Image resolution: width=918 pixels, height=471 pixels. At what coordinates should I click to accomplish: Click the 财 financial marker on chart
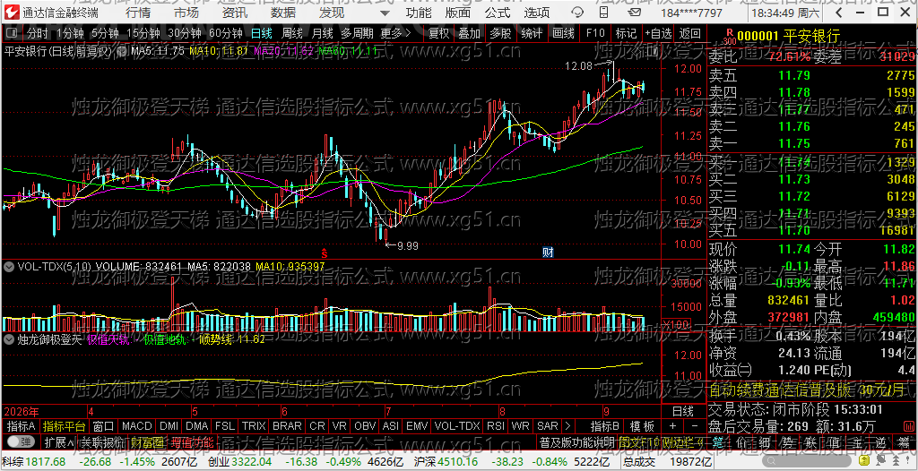548,253
